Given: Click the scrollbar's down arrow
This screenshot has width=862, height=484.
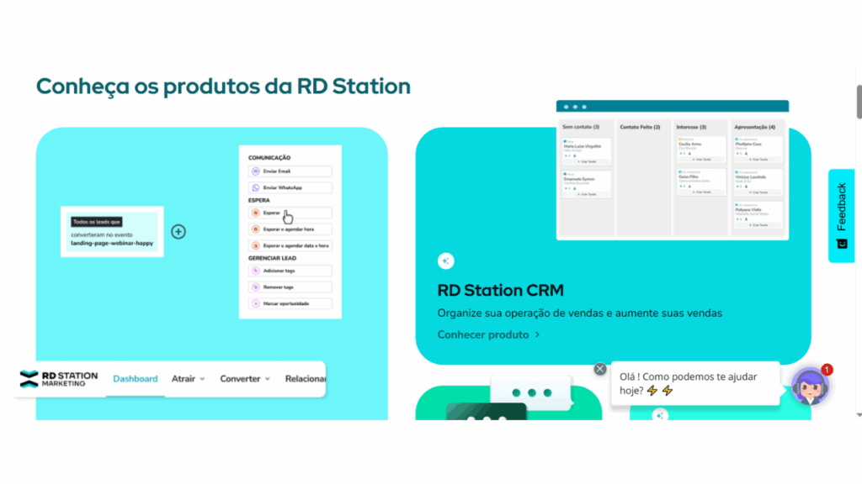Looking at the screenshot, I should [x=859, y=415].
